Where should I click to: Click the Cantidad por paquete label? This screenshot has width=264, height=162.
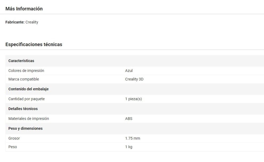(x=26, y=99)
